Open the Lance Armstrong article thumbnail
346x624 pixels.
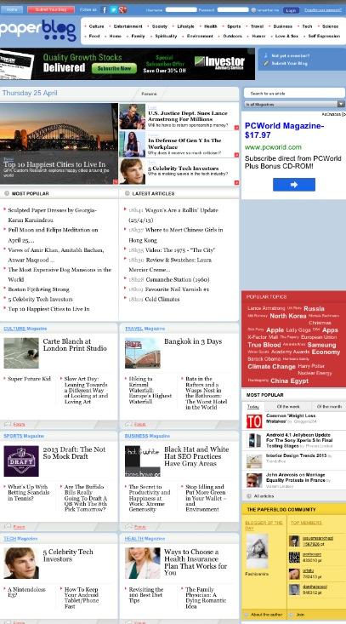[133, 117]
